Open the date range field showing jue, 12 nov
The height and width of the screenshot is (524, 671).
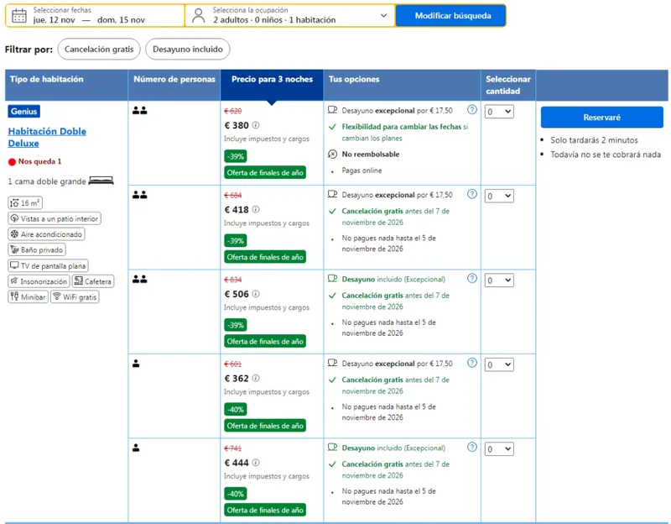95,15
